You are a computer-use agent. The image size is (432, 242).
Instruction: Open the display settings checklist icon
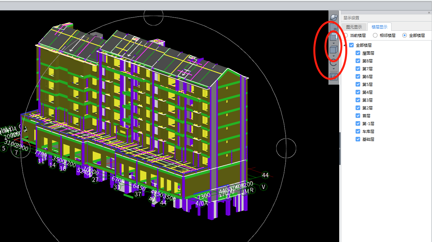pos(333,76)
